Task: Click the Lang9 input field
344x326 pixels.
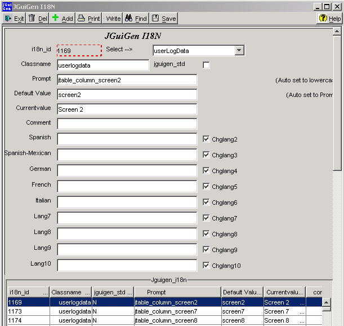Action: [127, 250]
